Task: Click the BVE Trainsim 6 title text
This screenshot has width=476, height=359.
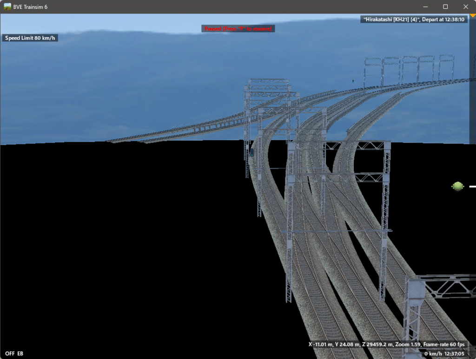Action: (31, 7)
